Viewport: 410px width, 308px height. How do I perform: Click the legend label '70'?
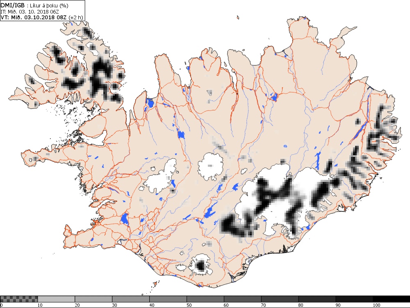click(264, 305)
